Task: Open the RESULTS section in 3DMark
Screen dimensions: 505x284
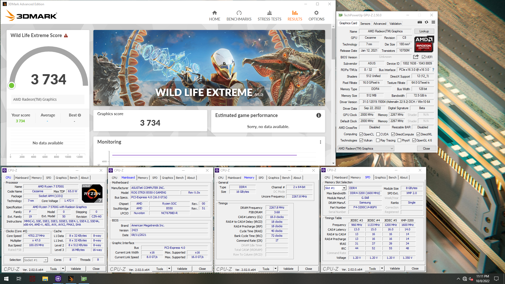Action: click(295, 16)
